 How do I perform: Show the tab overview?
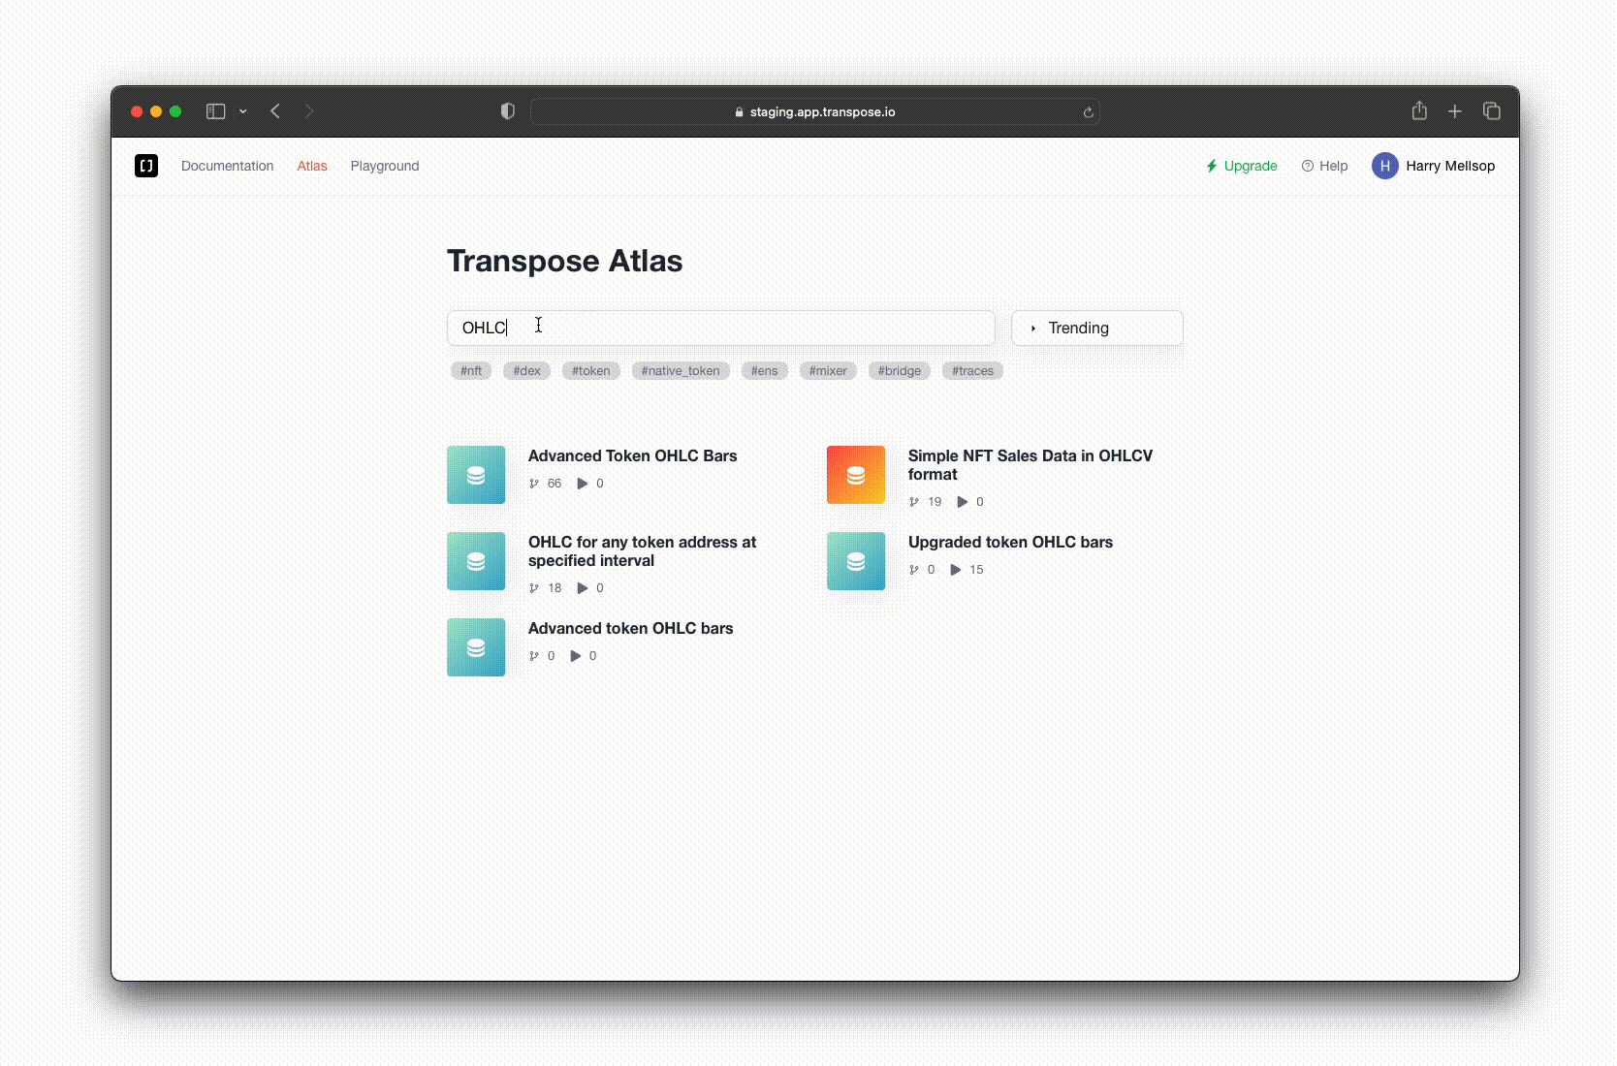click(x=1492, y=111)
